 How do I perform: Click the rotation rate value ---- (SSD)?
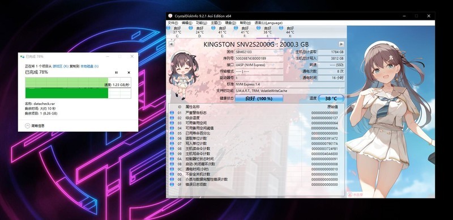[x=331, y=65]
